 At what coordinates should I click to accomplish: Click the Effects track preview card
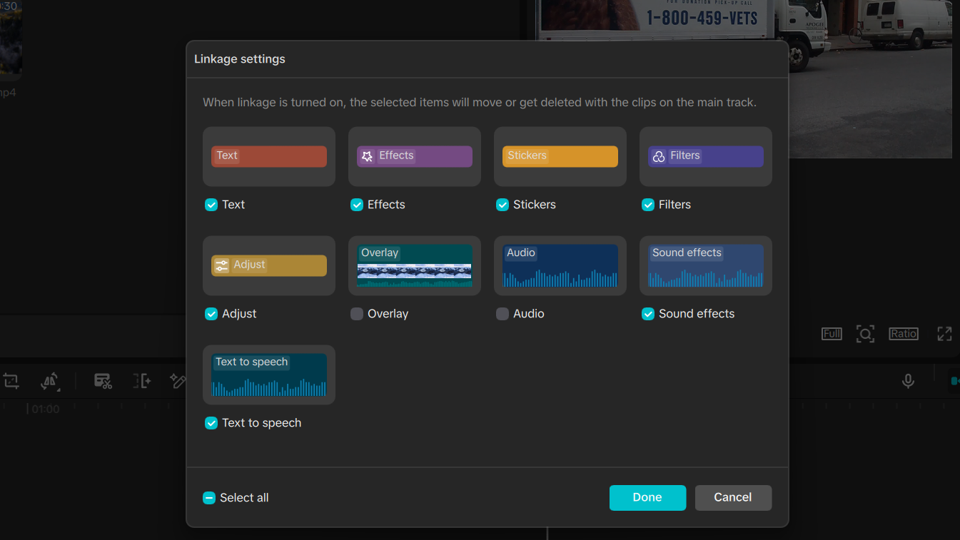point(415,157)
